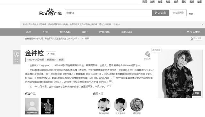Click the 进入词条 button
This screenshot has height=117, width=205.
pyautogui.click(x=160, y=13)
